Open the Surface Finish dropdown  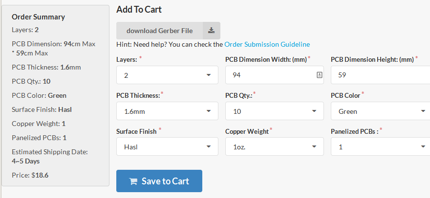coord(167,146)
